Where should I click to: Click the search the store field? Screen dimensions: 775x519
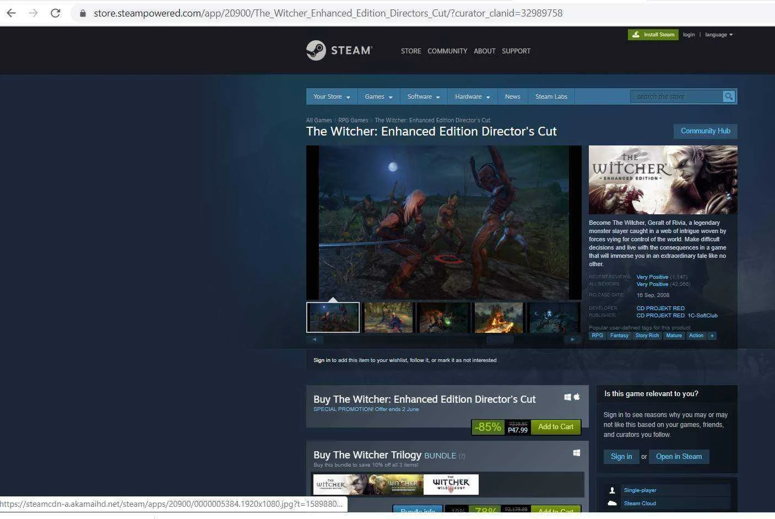(x=676, y=96)
